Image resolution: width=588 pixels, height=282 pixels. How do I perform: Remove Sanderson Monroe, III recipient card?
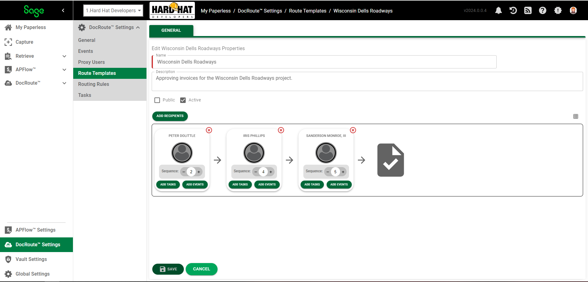[353, 130]
